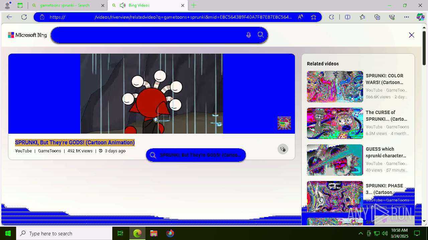The image size is (428, 240).
Task: Open the GameToons channel link
Action: click(49, 151)
